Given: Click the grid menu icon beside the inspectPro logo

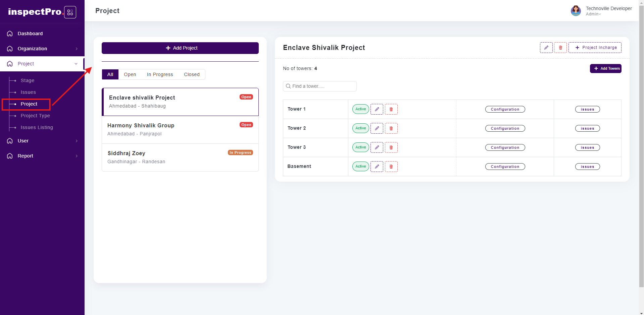Looking at the screenshot, I should 70,12.
